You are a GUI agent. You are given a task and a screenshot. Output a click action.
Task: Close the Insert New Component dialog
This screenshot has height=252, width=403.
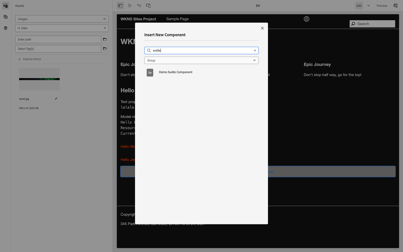click(x=262, y=28)
